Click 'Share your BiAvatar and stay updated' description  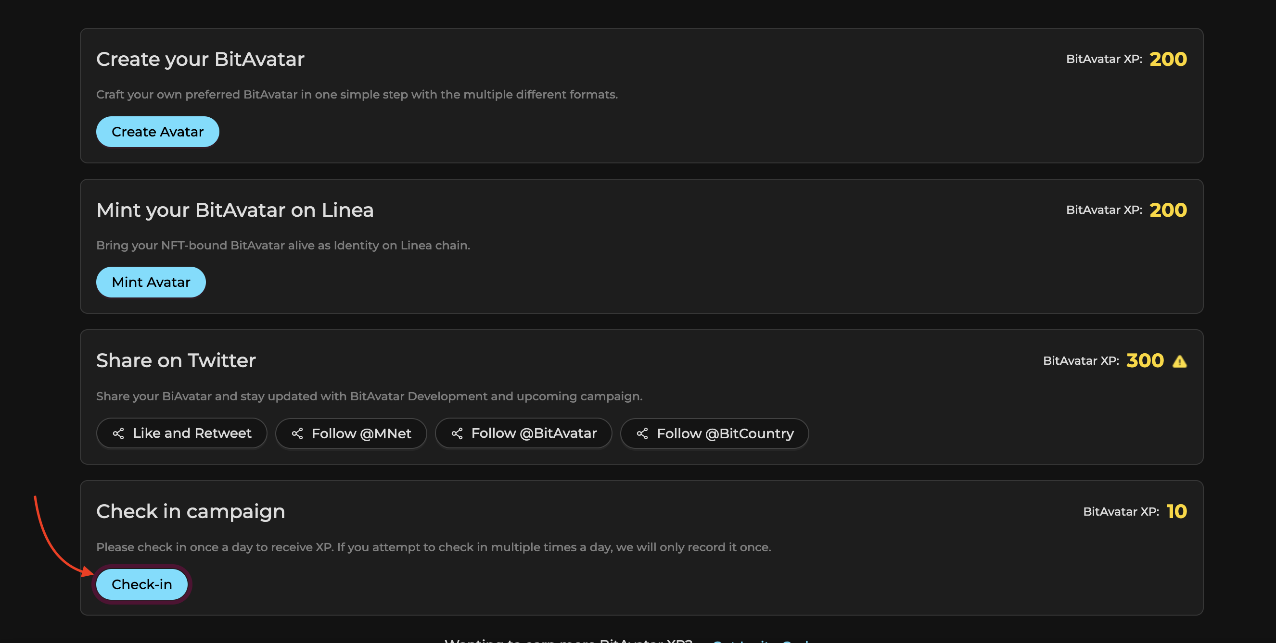click(369, 396)
